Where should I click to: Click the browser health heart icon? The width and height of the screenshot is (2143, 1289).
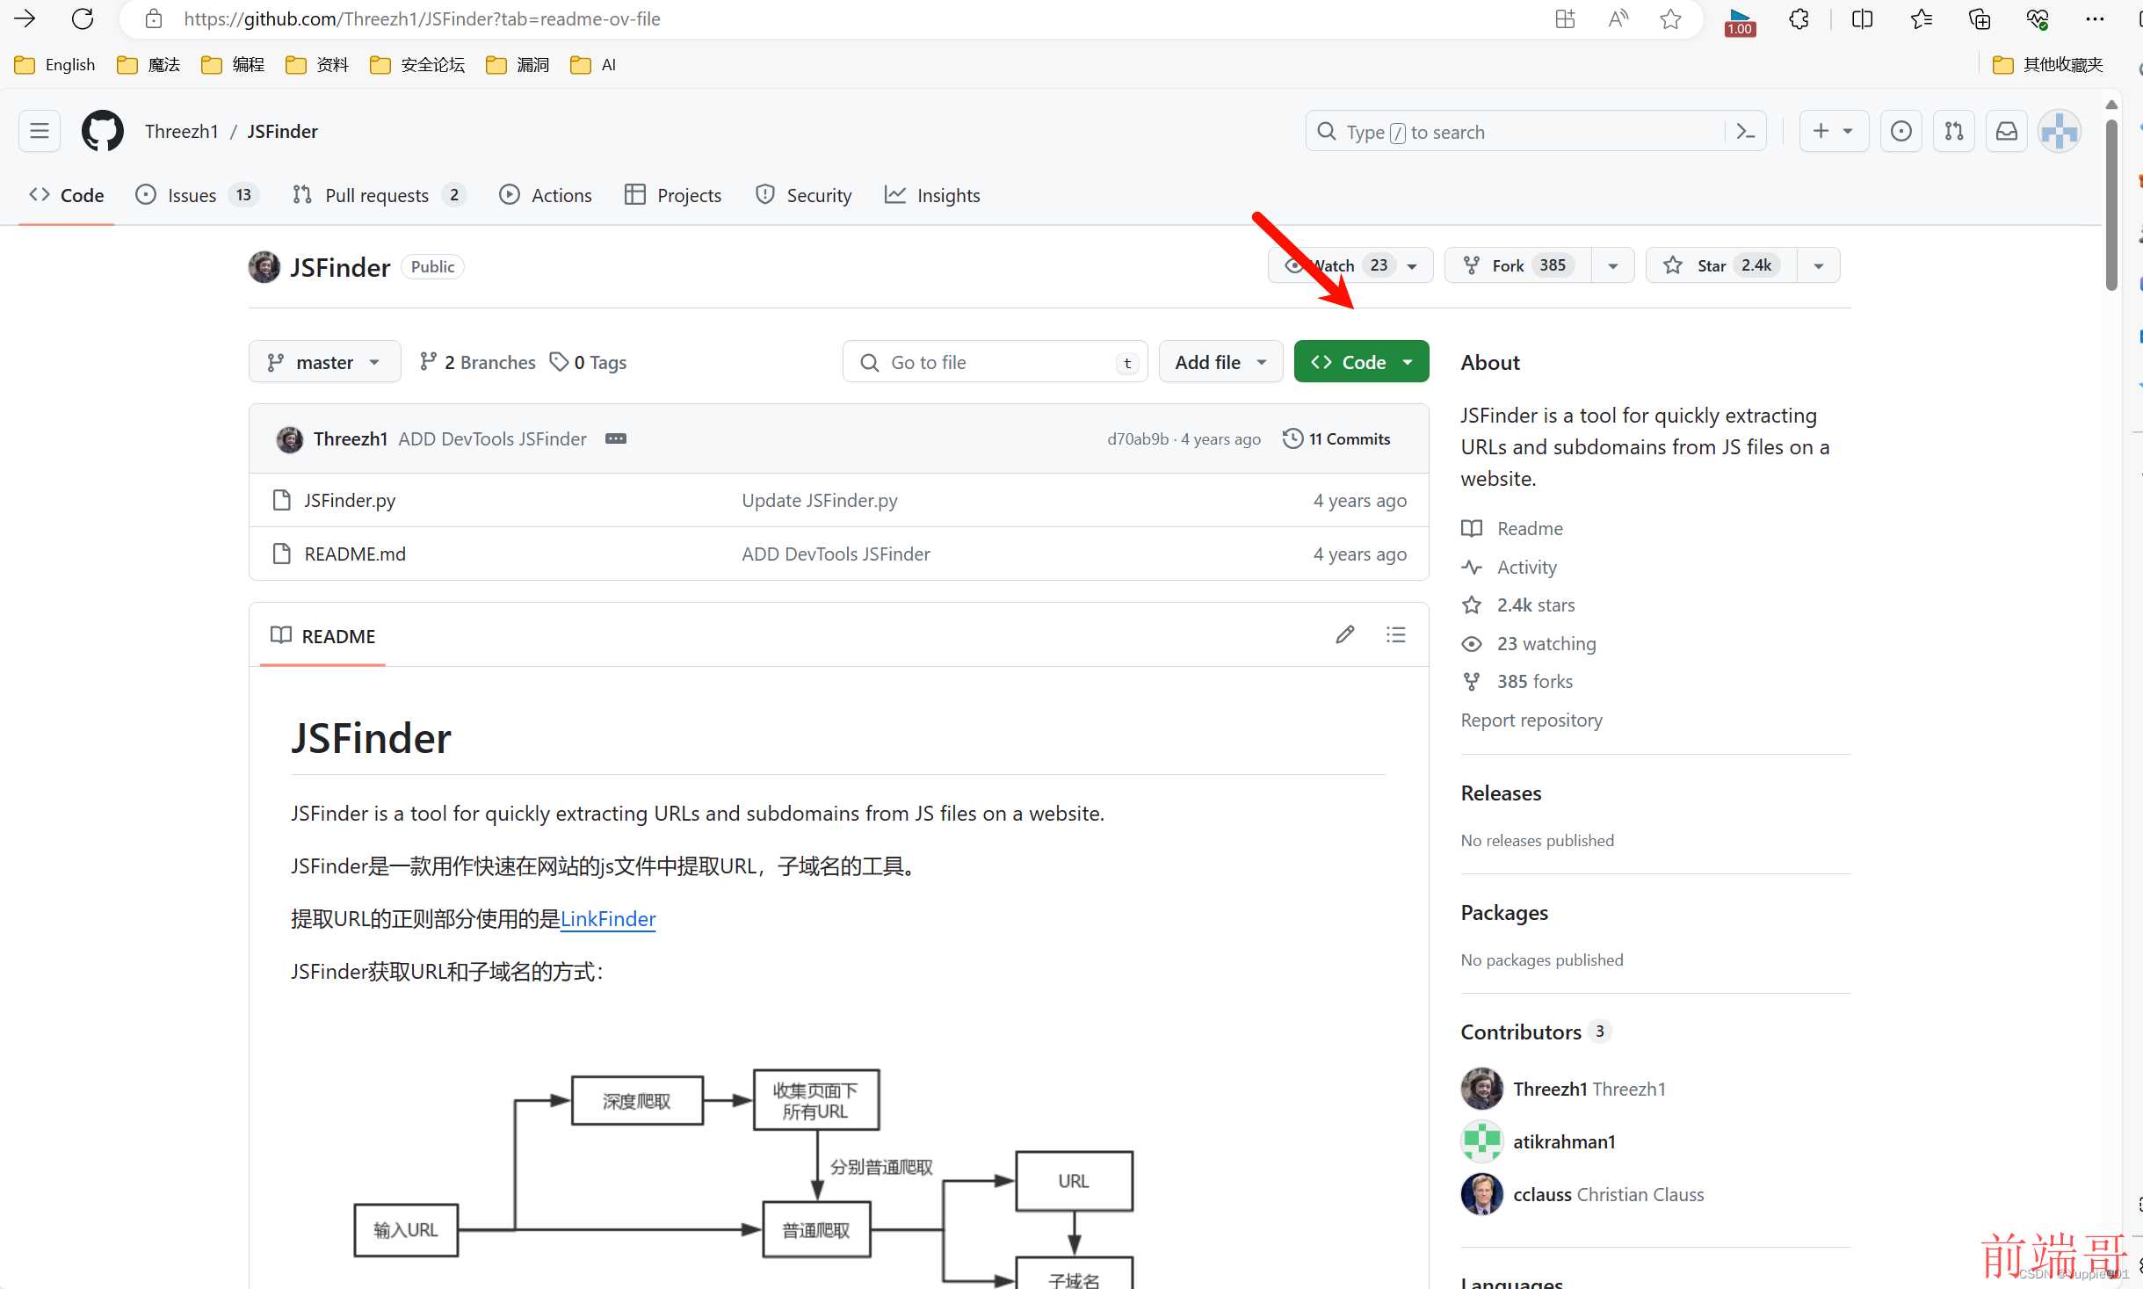(x=2038, y=18)
